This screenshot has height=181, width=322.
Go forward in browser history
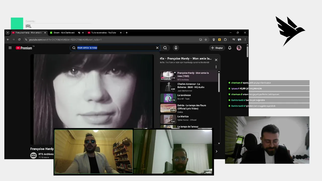coord(14,39)
